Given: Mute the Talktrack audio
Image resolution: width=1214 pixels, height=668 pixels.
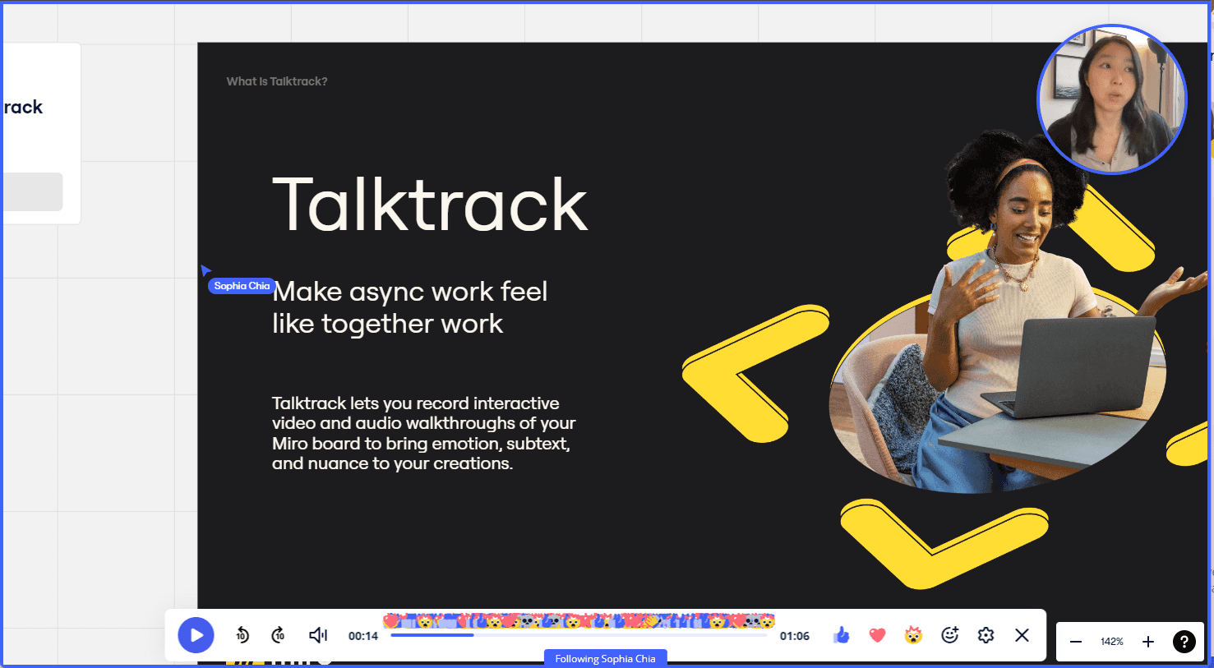Looking at the screenshot, I should point(318,635).
